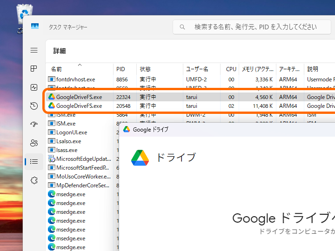Click the icon of GoogleDriveFS.exe PID 22324
The width and height of the screenshot is (335, 251).
(x=52, y=97)
